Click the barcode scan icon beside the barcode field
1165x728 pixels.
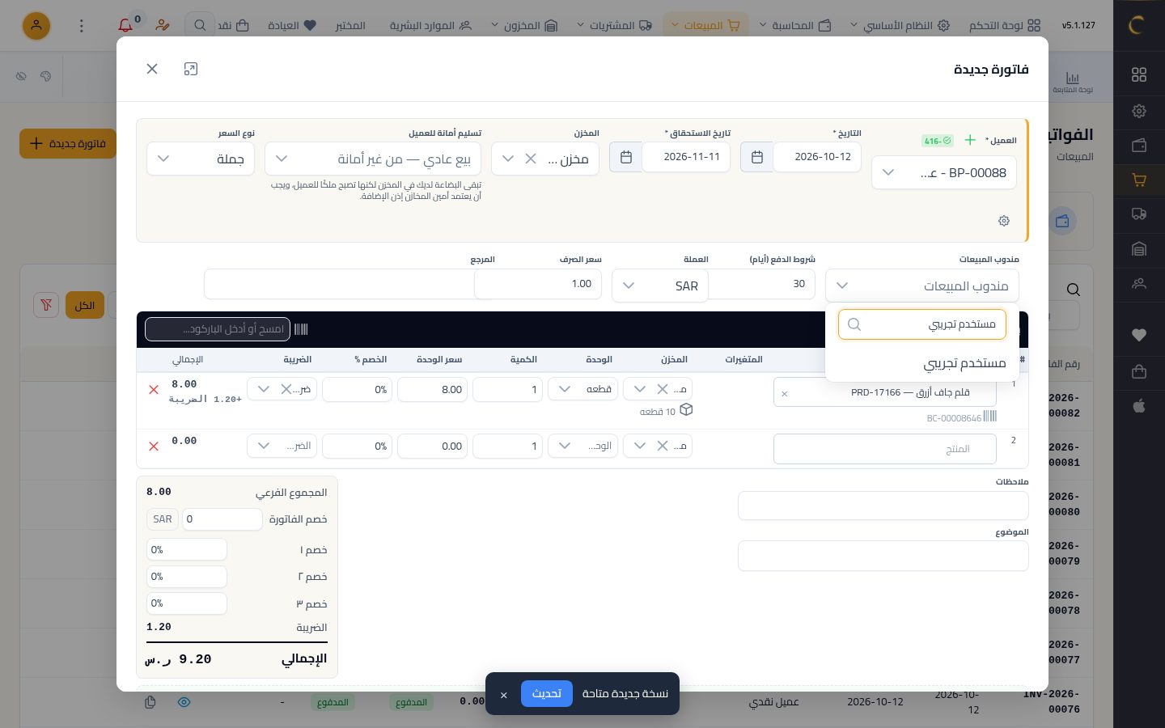301,329
